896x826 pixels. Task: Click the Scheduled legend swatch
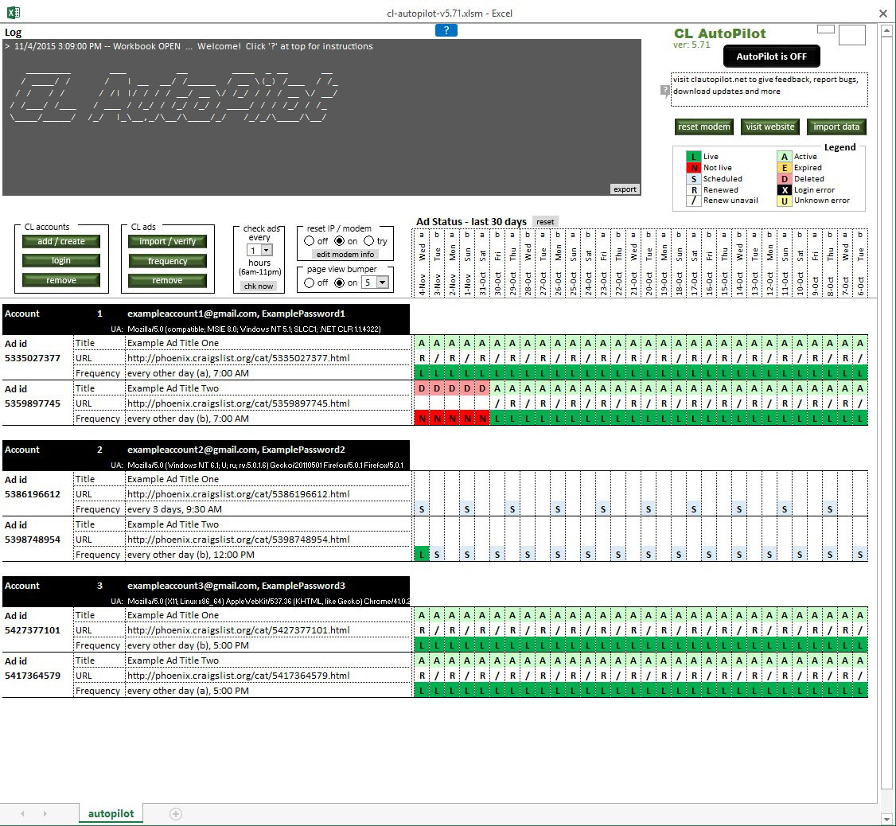[x=694, y=179]
